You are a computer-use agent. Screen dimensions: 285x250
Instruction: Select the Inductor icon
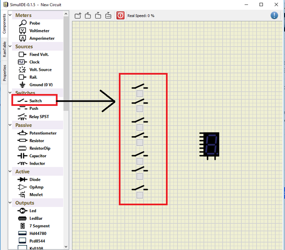[22, 163]
